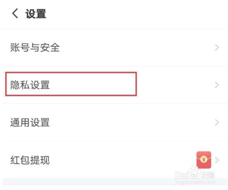228x190 pixels.
Task: Expand the 隐私设置 row chevron
Action: coord(217,85)
